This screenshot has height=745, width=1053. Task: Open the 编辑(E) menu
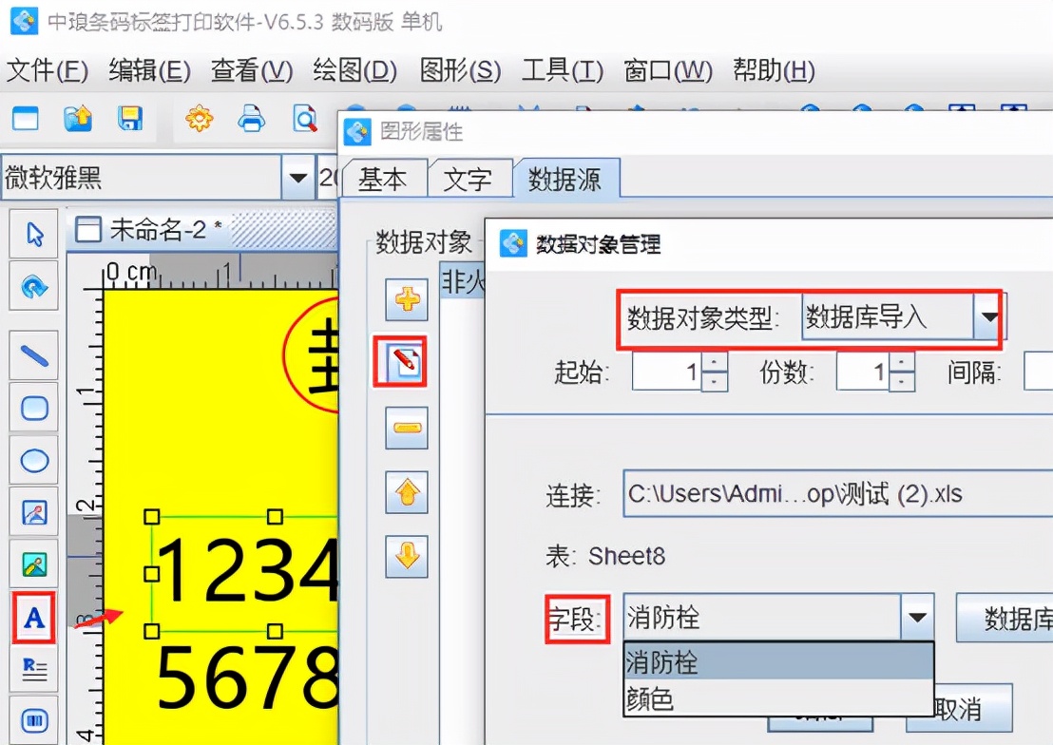coord(150,70)
